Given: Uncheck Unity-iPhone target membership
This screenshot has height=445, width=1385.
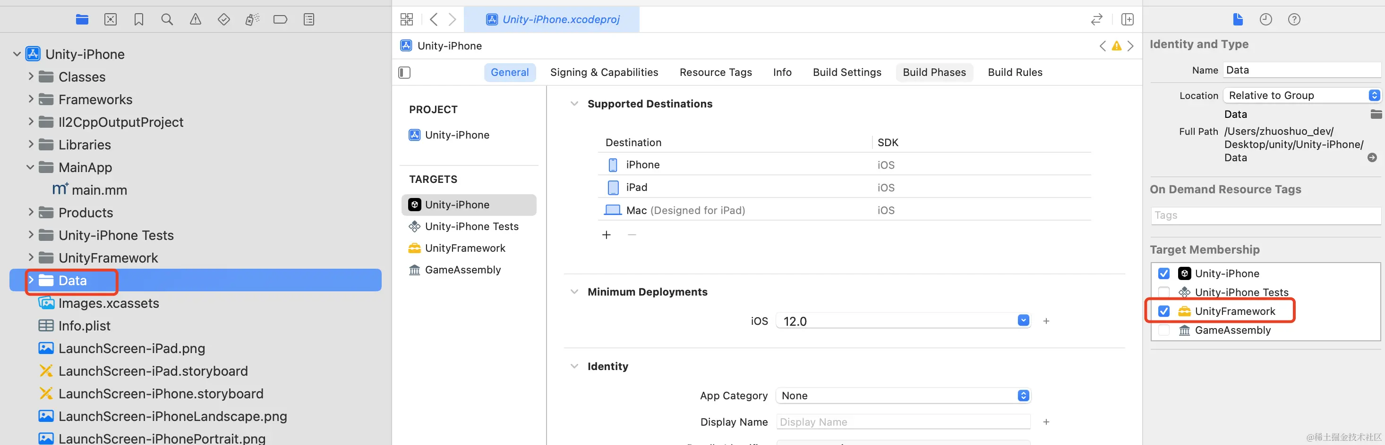Looking at the screenshot, I should point(1164,274).
